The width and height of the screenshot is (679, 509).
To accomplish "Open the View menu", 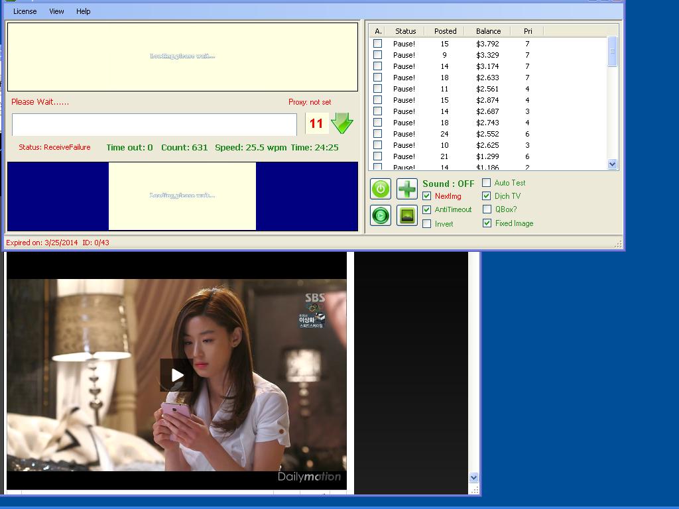I will click(56, 11).
